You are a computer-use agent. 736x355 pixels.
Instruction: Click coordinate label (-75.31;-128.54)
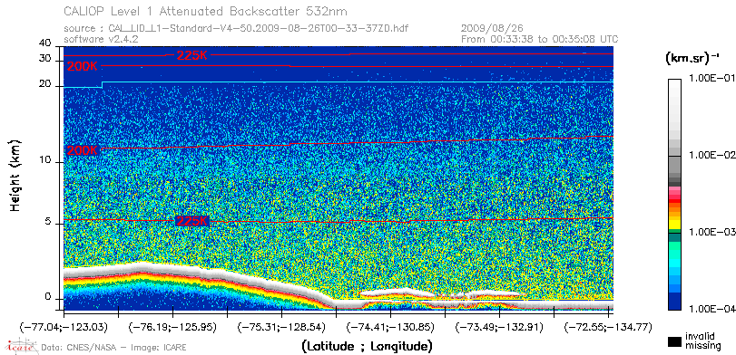point(281,327)
